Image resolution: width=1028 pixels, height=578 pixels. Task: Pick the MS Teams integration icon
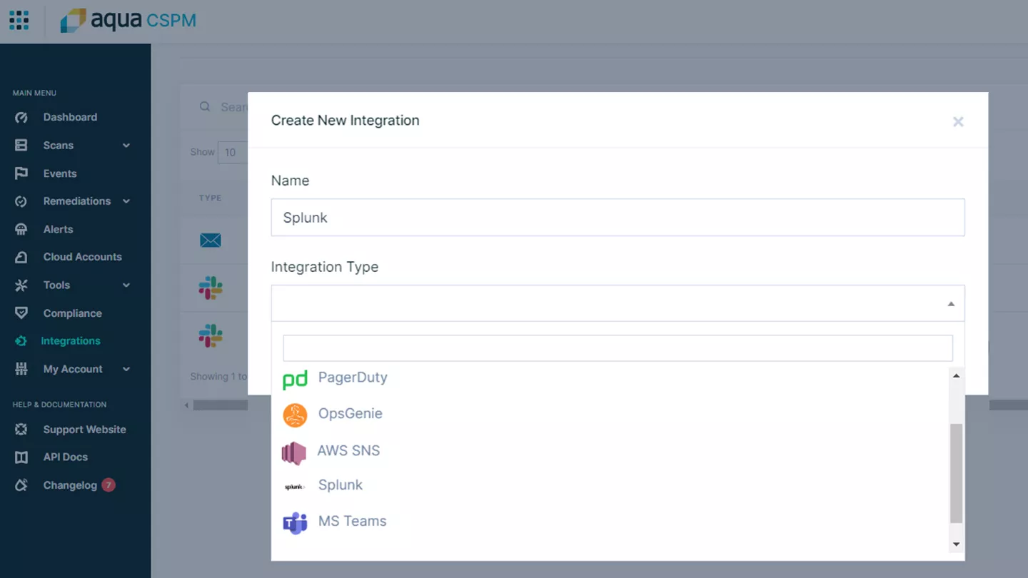(x=294, y=521)
